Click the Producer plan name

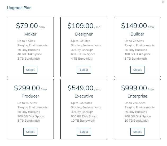click(x=30, y=96)
